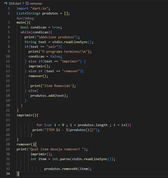Click the produtos variable on line 2

tap(50, 13)
